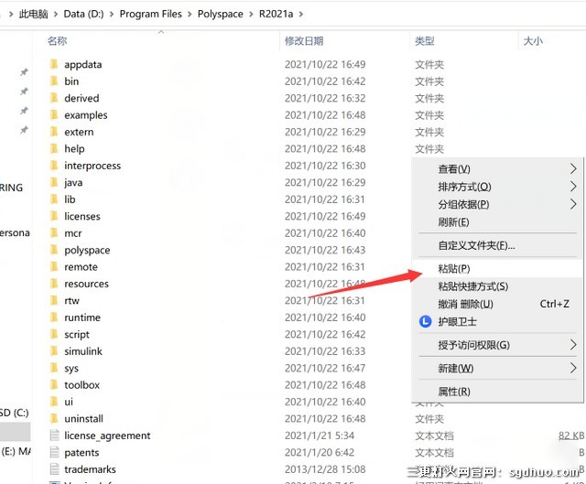This screenshot has width=586, height=484.
Task: Click the java folder icon
Action: (x=54, y=182)
